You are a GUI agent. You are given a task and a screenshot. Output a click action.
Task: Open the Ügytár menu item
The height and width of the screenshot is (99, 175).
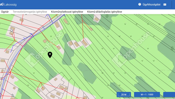5,12
